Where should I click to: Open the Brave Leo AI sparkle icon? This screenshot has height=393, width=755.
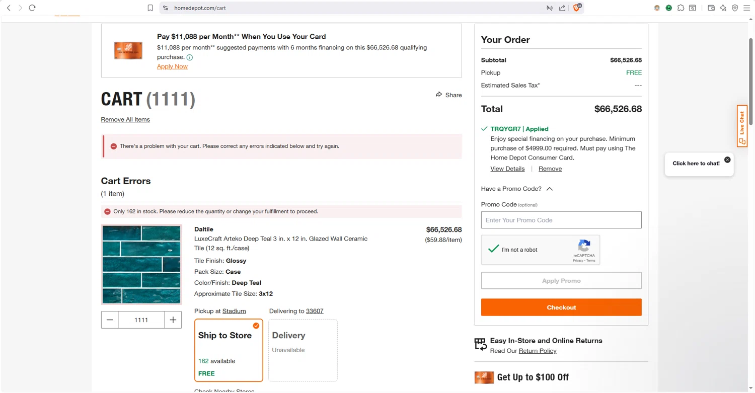coord(723,8)
